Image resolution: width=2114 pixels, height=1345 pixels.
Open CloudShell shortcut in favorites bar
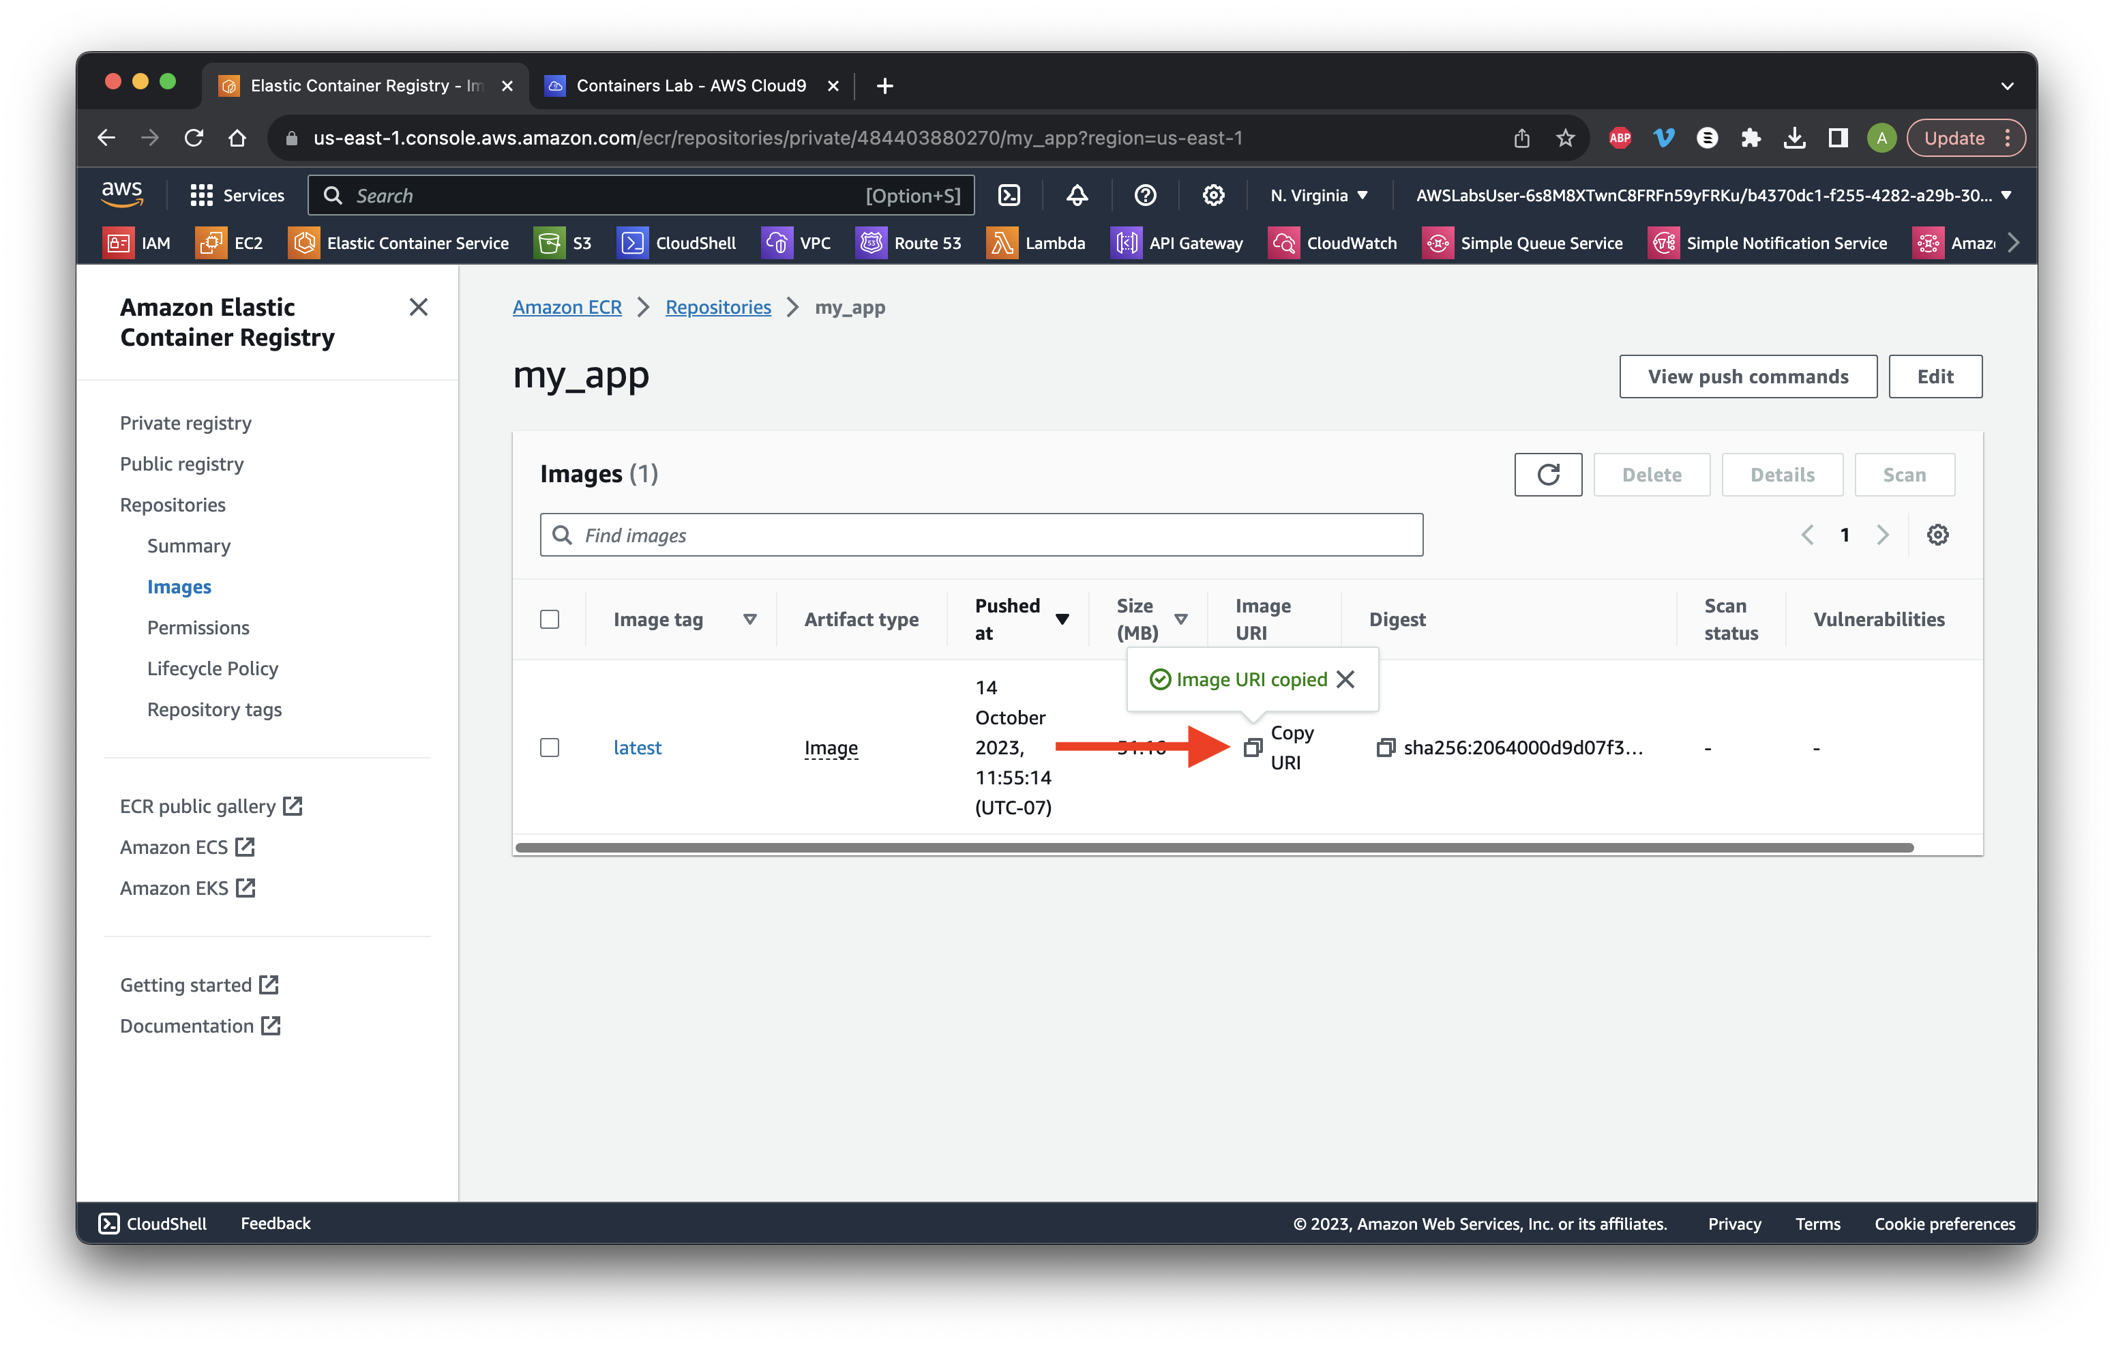677,243
